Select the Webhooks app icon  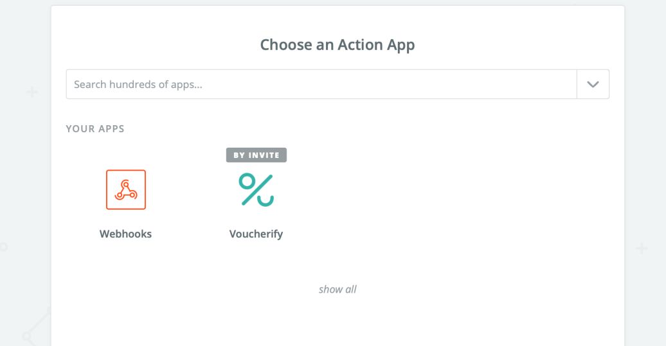pyautogui.click(x=126, y=189)
